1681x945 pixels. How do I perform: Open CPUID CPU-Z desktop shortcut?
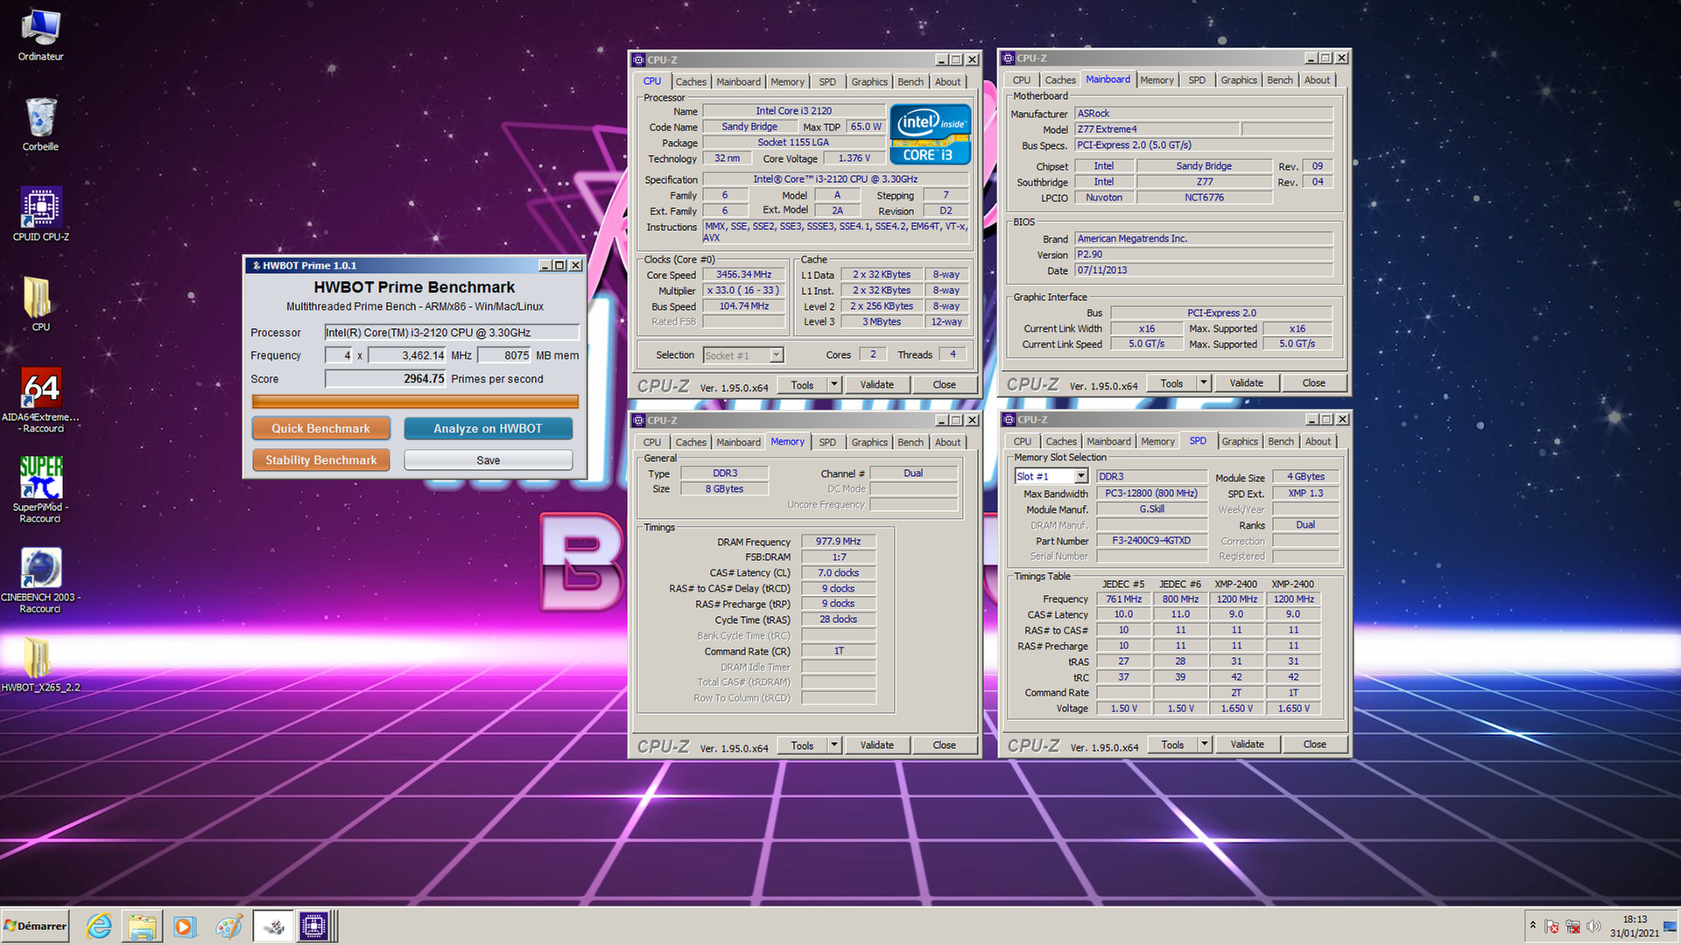(x=40, y=214)
